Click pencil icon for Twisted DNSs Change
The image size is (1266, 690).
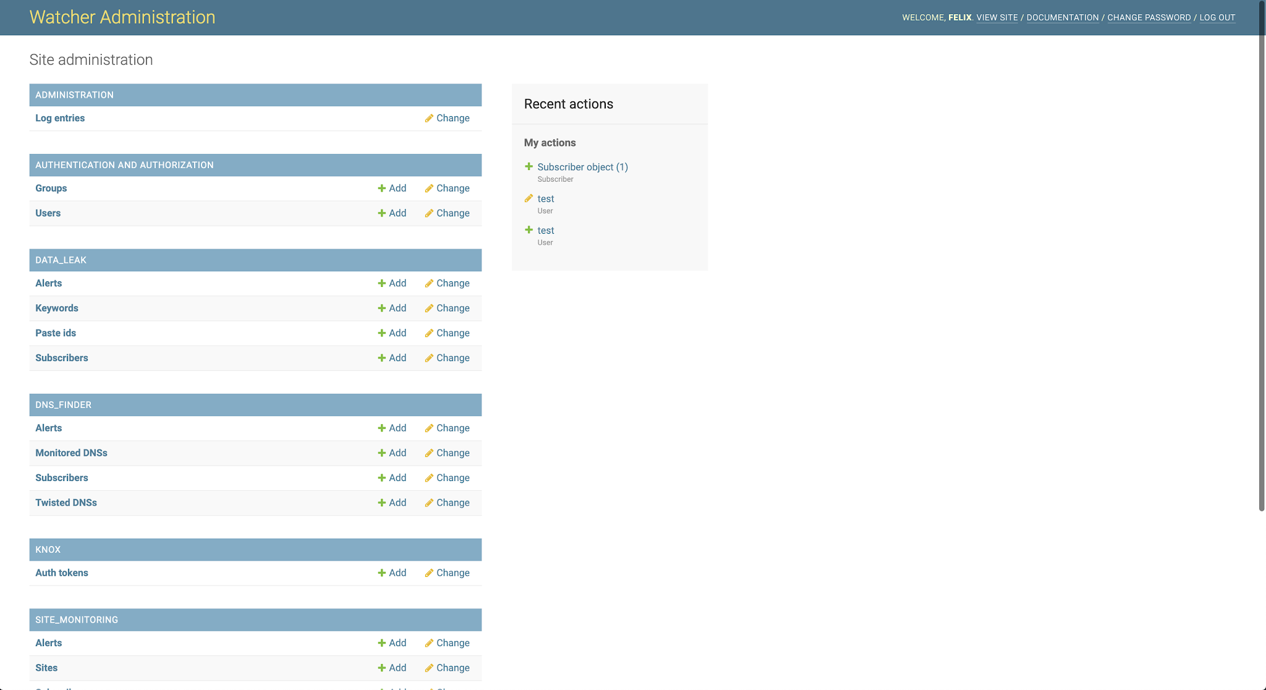[x=429, y=503]
